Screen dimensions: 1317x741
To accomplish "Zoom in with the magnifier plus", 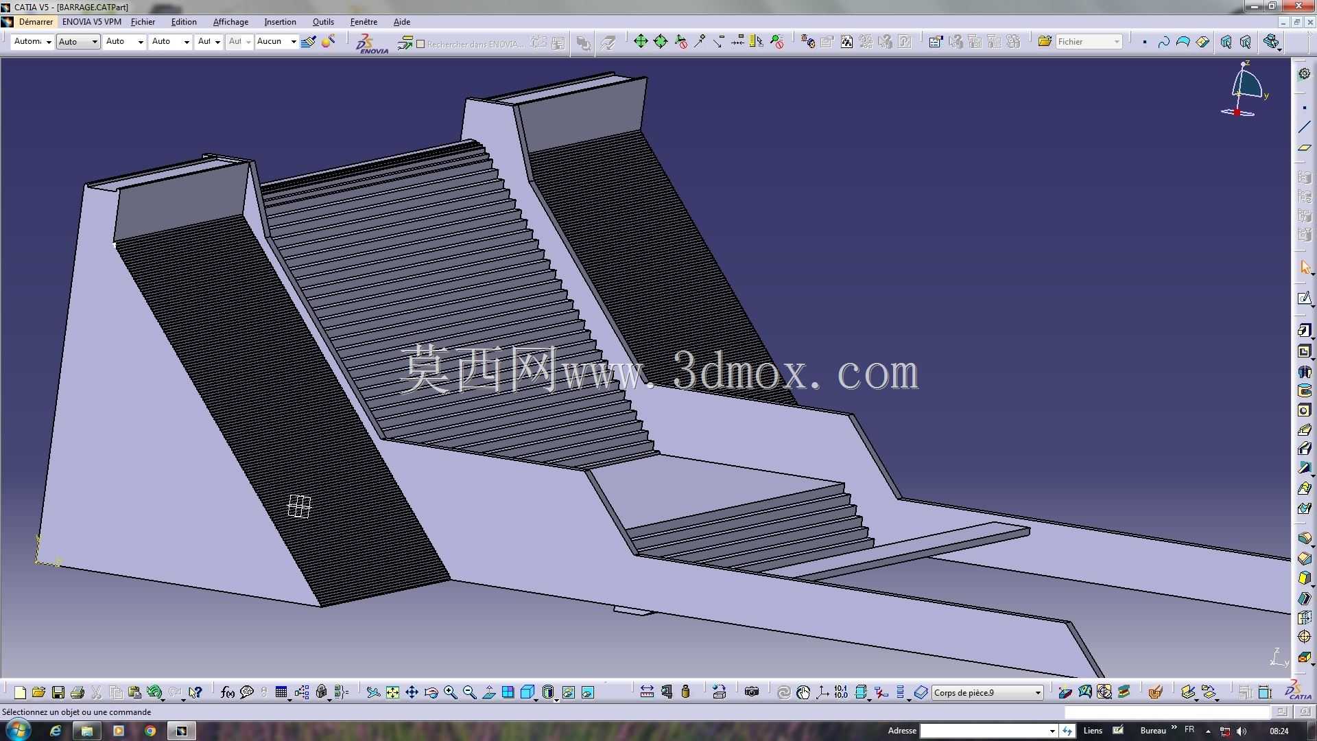I will tap(450, 692).
